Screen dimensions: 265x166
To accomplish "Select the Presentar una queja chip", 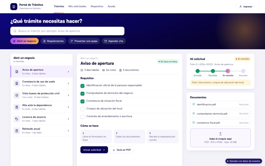I will pos(84,41).
